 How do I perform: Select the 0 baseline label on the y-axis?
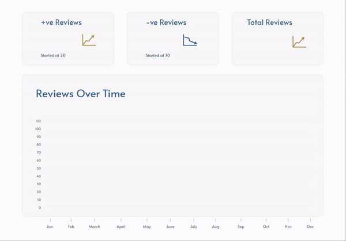pyautogui.click(x=39, y=207)
